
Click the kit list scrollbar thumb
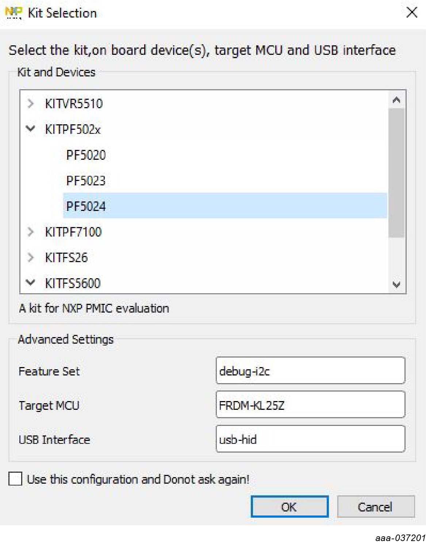[396, 172]
